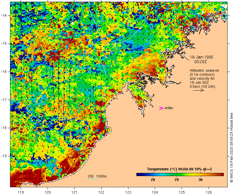Click the temperature color bar legend
235x195 pixels.
click(x=180, y=174)
